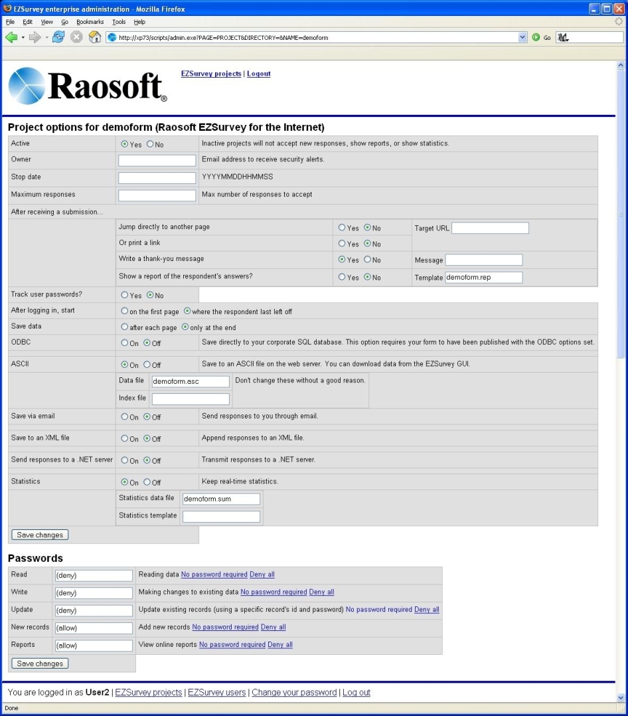Select Yes for Track user passwords
The image size is (628, 716).
pos(124,295)
